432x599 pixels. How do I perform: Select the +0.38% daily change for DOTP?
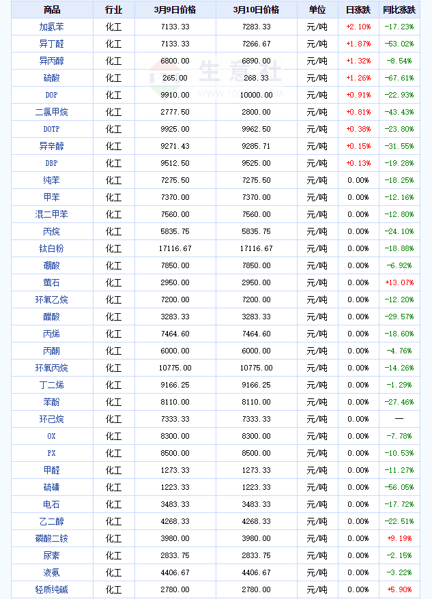point(358,129)
